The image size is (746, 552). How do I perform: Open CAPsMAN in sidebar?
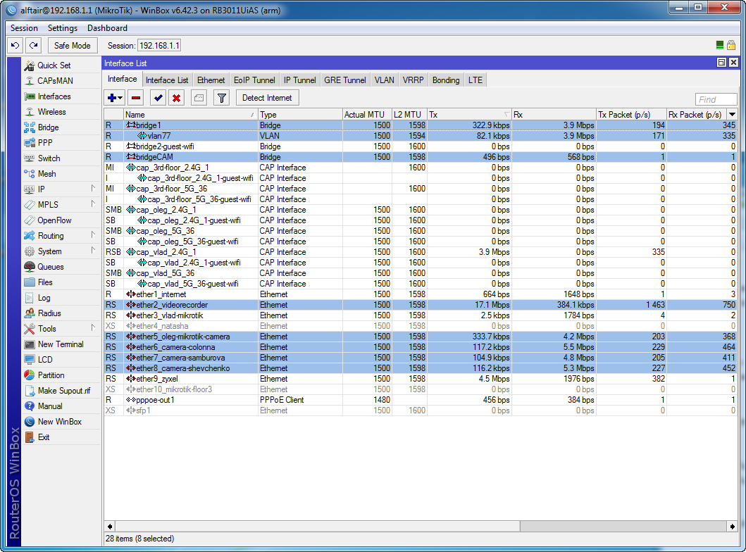[x=55, y=81]
